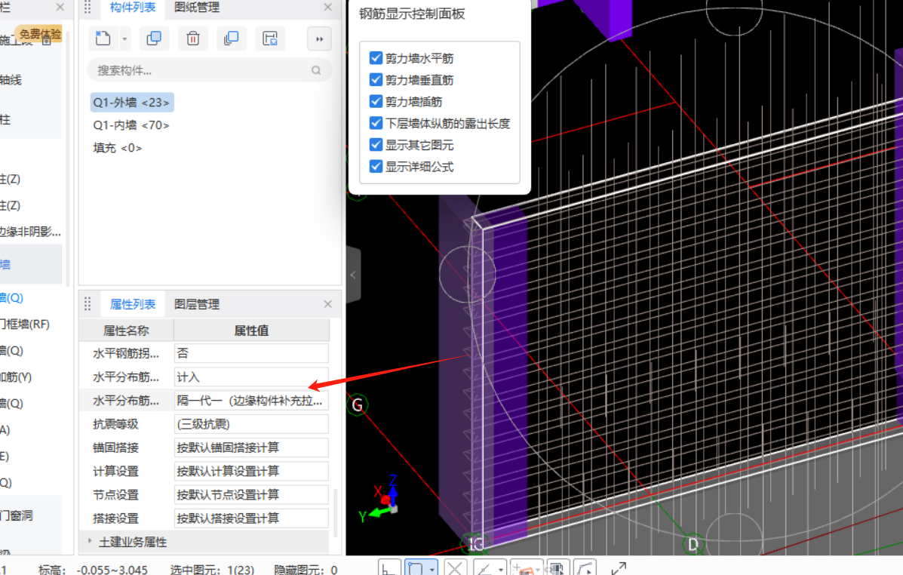
Task: Expand the 土建业务属性 group
Action: pyautogui.click(x=90, y=541)
